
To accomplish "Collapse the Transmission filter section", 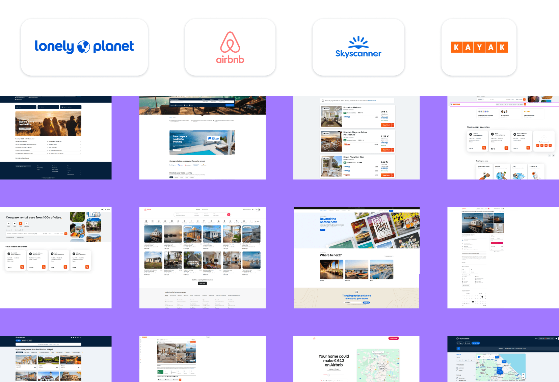I will pos(475,365).
